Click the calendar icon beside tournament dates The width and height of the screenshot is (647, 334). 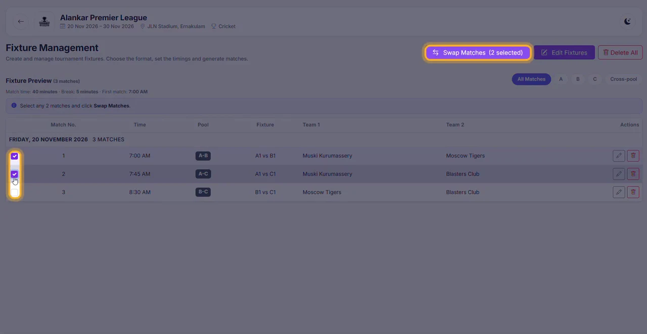tap(63, 26)
